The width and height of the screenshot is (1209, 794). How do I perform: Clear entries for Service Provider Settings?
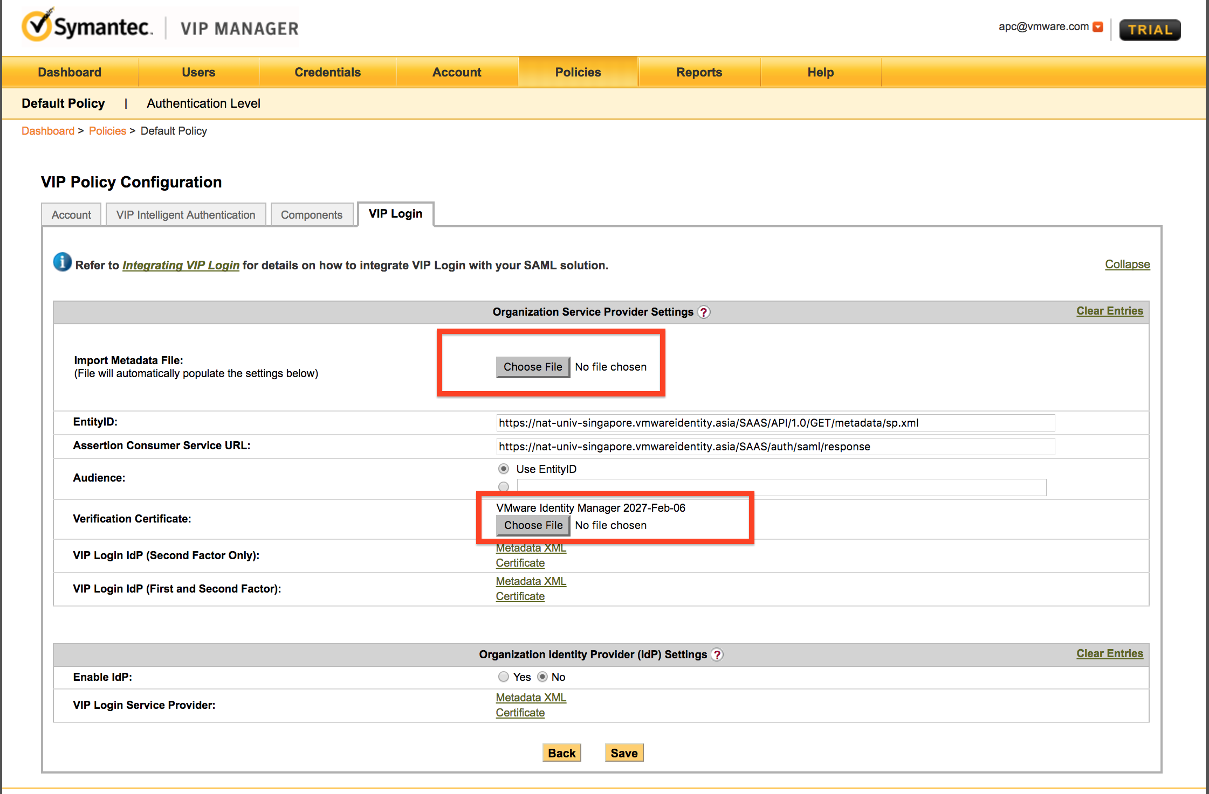[1110, 311]
